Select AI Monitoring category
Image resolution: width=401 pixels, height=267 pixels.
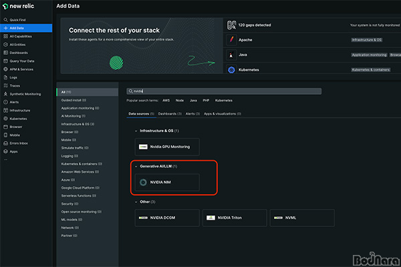(73, 116)
